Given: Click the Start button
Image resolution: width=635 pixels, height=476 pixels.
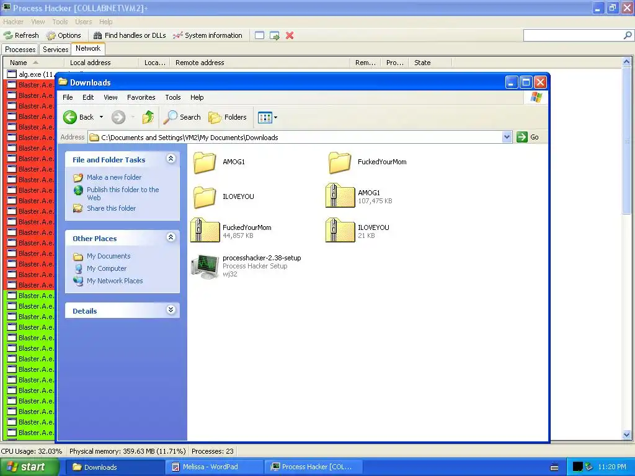Looking at the screenshot, I should pyautogui.click(x=30, y=467).
